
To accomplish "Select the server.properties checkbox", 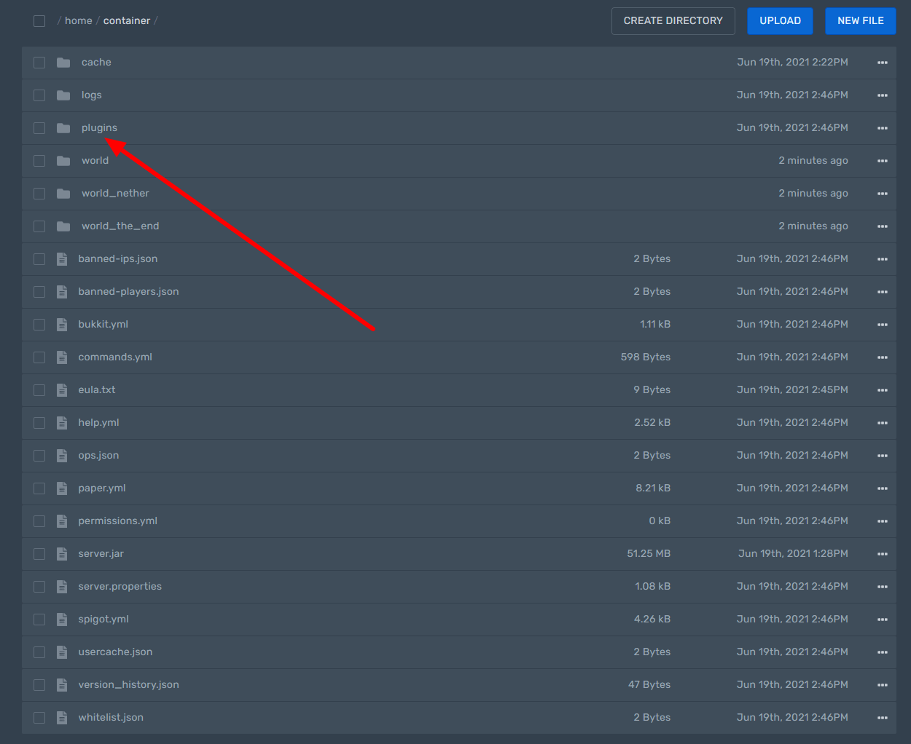I will click(x=39, y=587).
